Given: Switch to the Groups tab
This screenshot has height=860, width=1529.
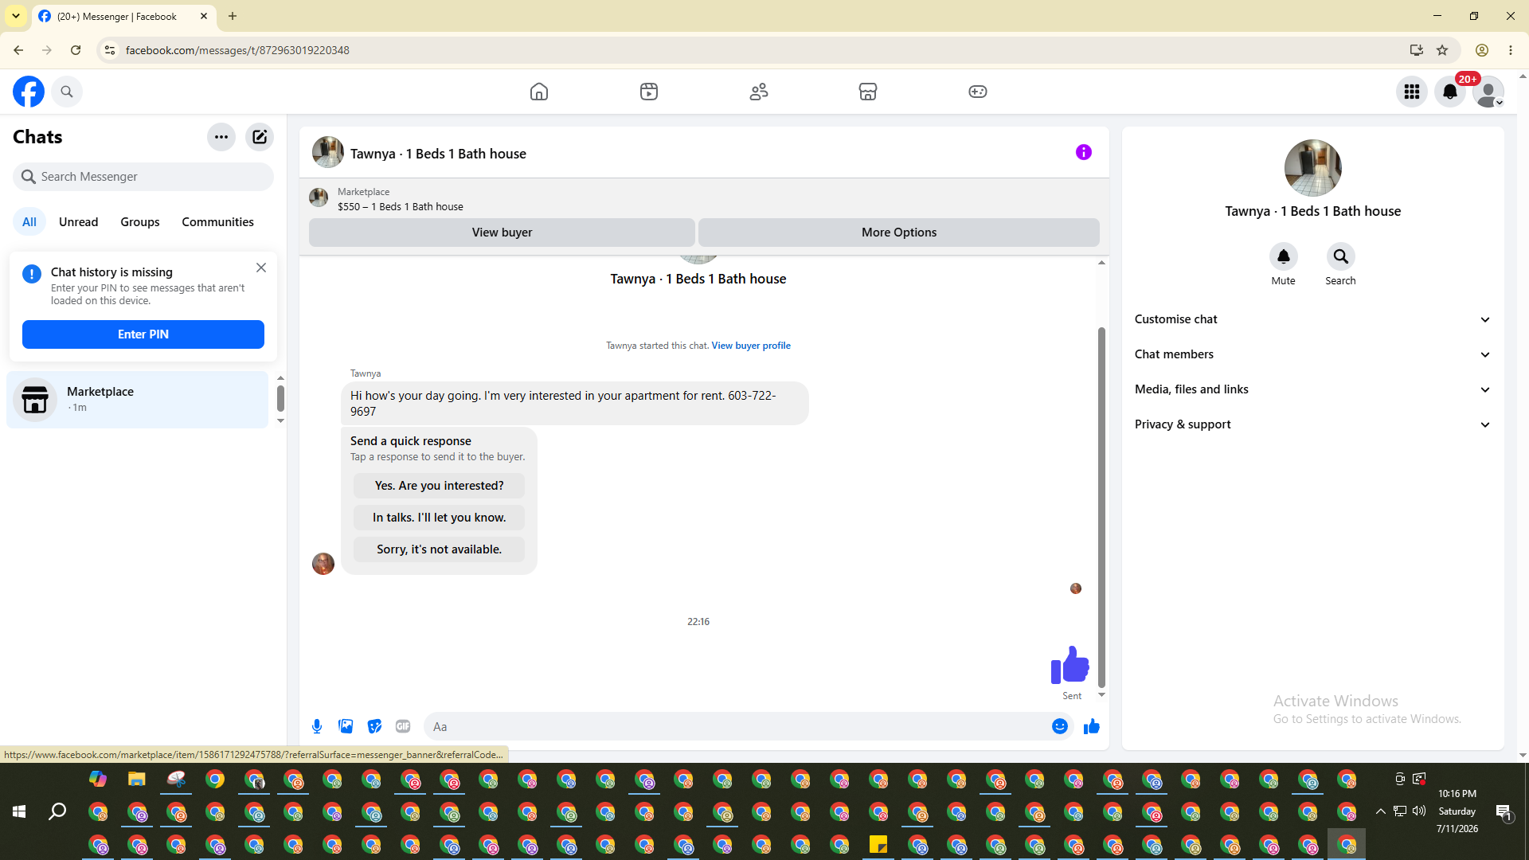Looking at the screenshot, I should [x=140, y=222].
